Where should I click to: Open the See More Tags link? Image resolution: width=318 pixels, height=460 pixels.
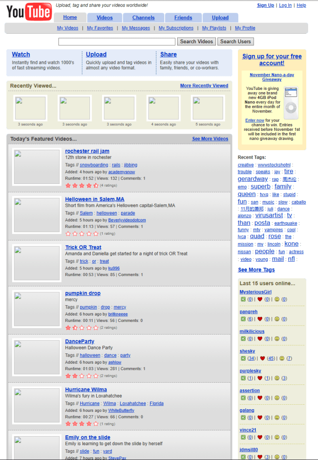pos(256,270)
